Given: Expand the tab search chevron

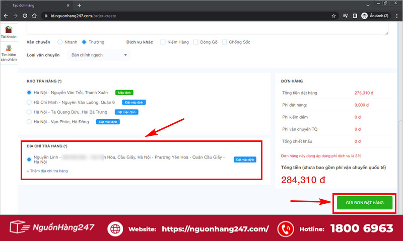Looking at the screenshot, I should [368, 6].
